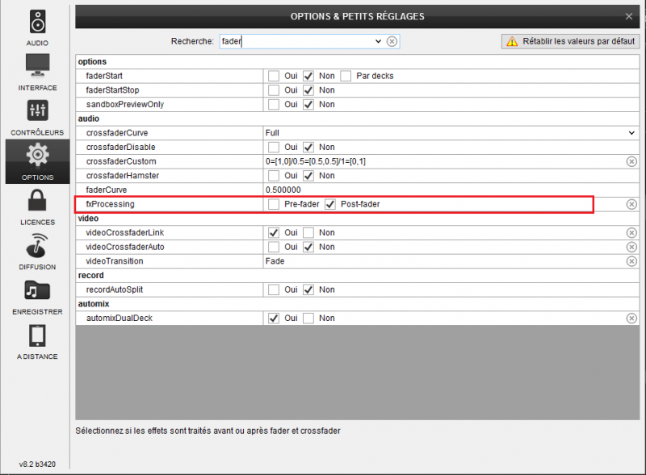
Task: Open the A Distance tablet icon
Action: 37,335
